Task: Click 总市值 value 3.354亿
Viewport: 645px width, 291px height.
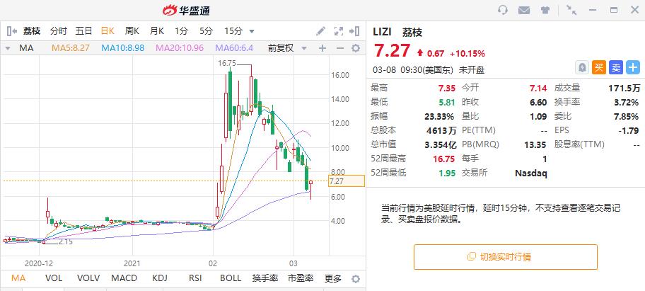Action: click(441, 144)
